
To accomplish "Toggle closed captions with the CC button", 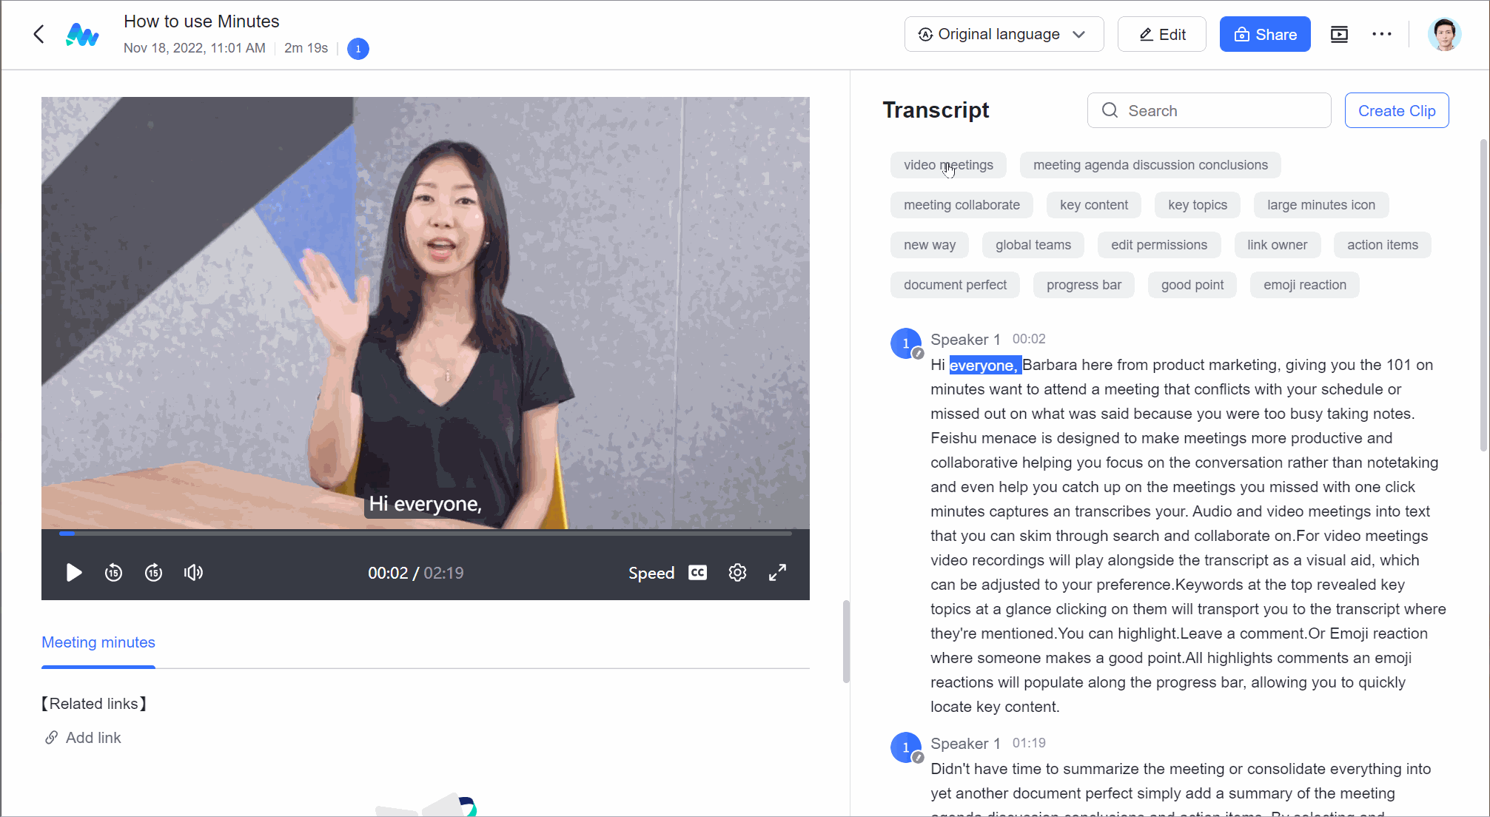I will click(x=697, y=572).
